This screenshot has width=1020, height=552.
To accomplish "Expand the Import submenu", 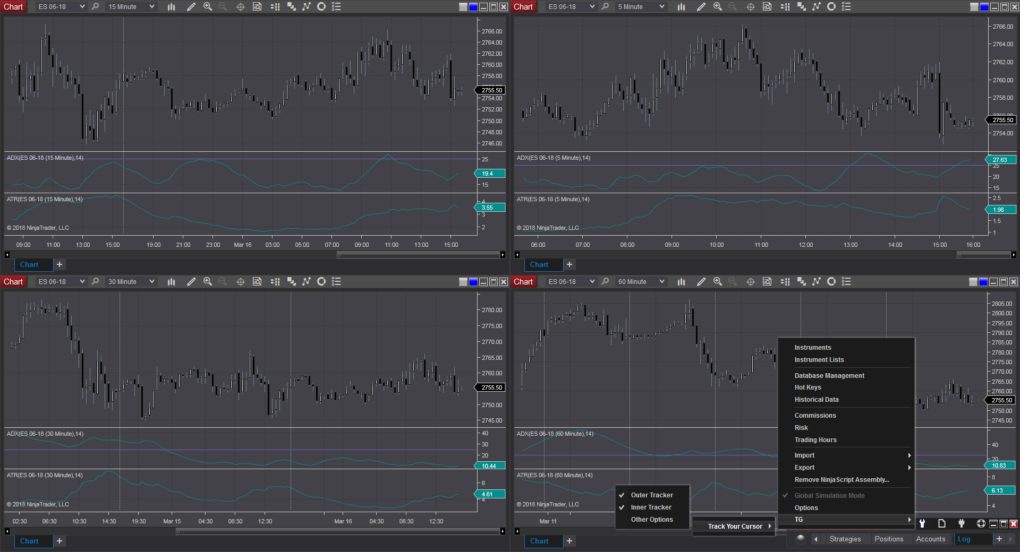I will pos(846,455).
